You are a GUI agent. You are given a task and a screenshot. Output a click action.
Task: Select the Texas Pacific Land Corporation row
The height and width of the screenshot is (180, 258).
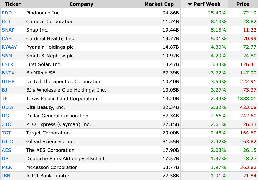coord(129,99)
